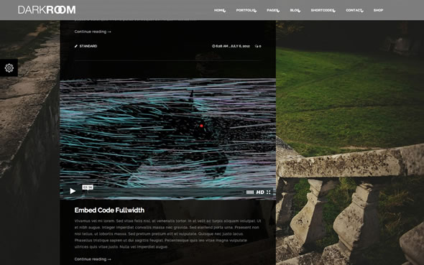The height and width of the screenshot is (265, 424).
Task: Open the Contact menu
Action: (x=354, y=10)
